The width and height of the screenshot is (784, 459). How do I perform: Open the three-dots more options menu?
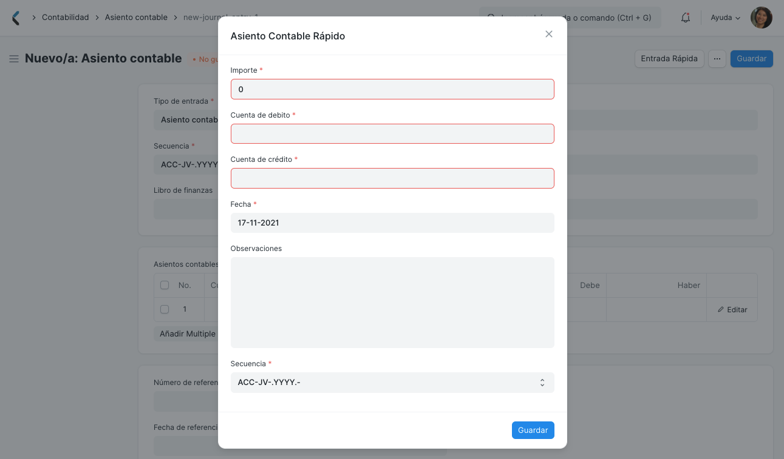(717, 59)
